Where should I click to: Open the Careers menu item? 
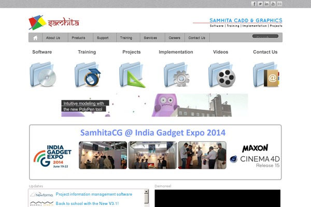pyautogui.click(x=175, y=38)
